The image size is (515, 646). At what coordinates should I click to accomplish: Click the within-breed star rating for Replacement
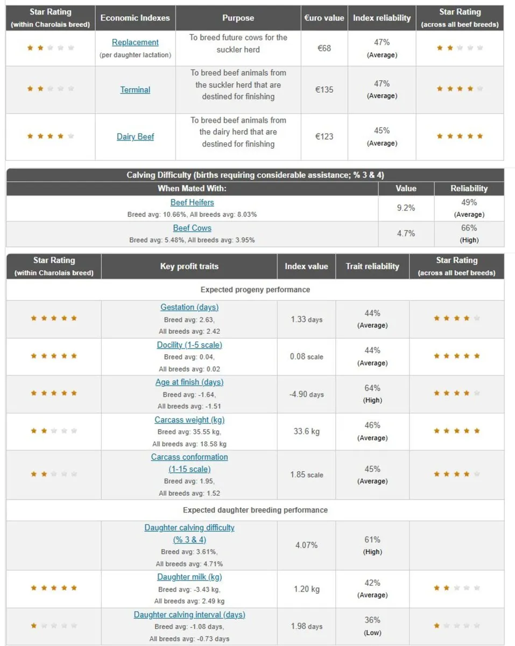click(51, 48)
